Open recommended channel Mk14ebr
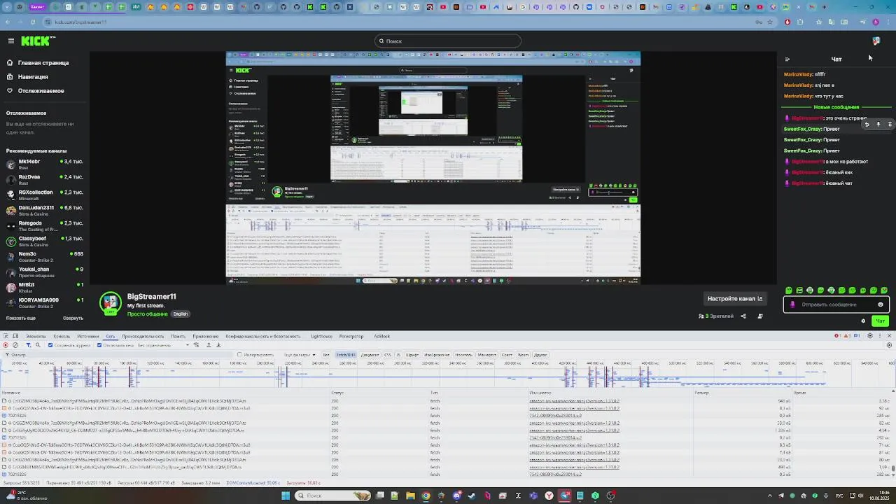Screen dimensions: 896x504 (43, 163)
